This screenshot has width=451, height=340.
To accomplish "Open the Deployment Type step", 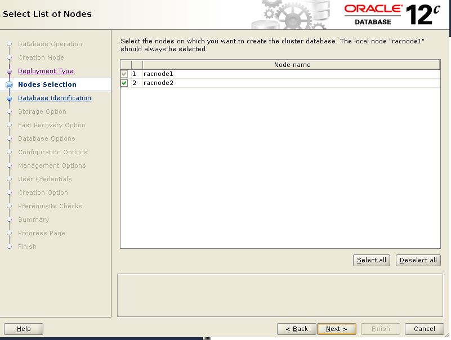I will 46,71.
